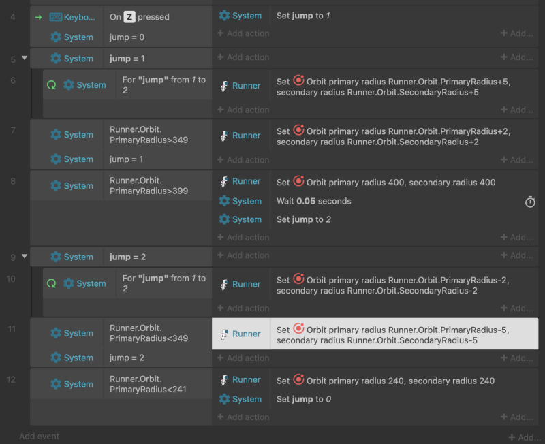Click the 'Add...' link on event 4's row

point(517,33)
